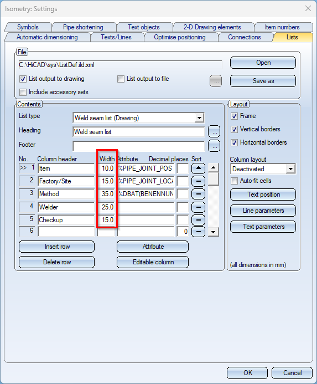This screenshot has height=384, width=317.
Task: Toggle Vertical borders checkbox
Action: 234,129
